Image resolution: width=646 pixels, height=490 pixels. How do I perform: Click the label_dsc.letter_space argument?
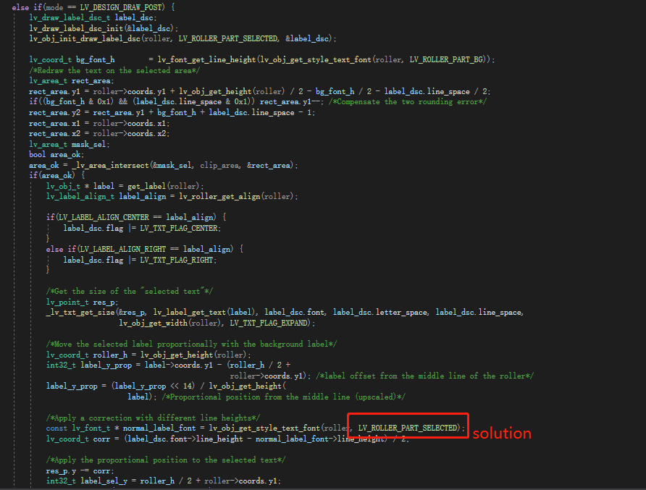[380, 313]
